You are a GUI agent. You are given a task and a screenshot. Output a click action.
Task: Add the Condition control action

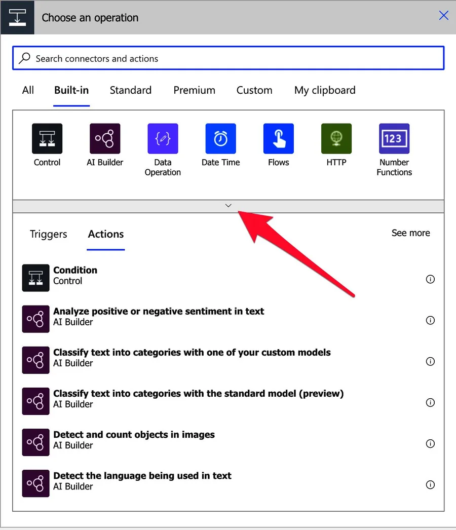click(75, 275)
